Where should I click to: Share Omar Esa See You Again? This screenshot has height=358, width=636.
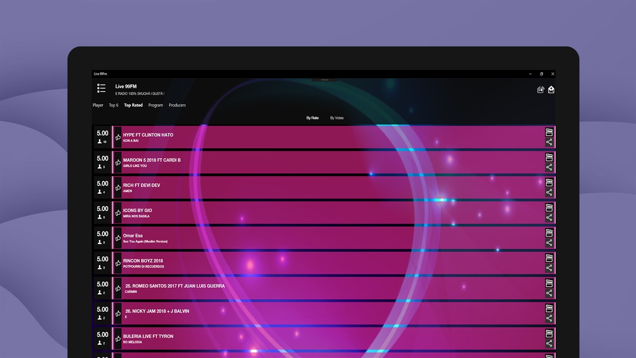click(x=549, y=243)
